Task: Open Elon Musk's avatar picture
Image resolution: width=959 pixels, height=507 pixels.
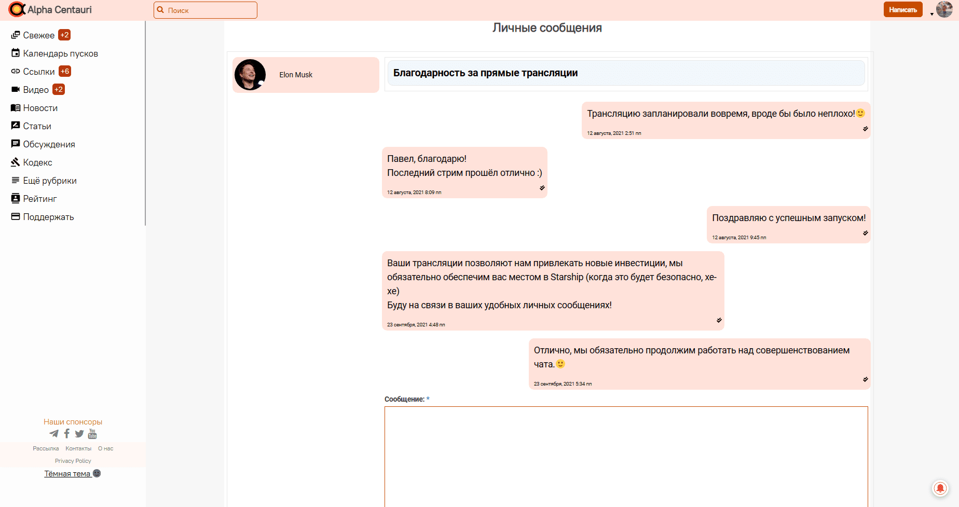Action: 250,75
